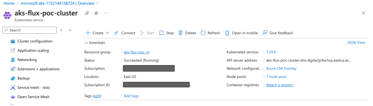Add the cluster to favorites with the star
Image resolution: width=373 pixels, height=106 pixels.
(x=96, y=13)
